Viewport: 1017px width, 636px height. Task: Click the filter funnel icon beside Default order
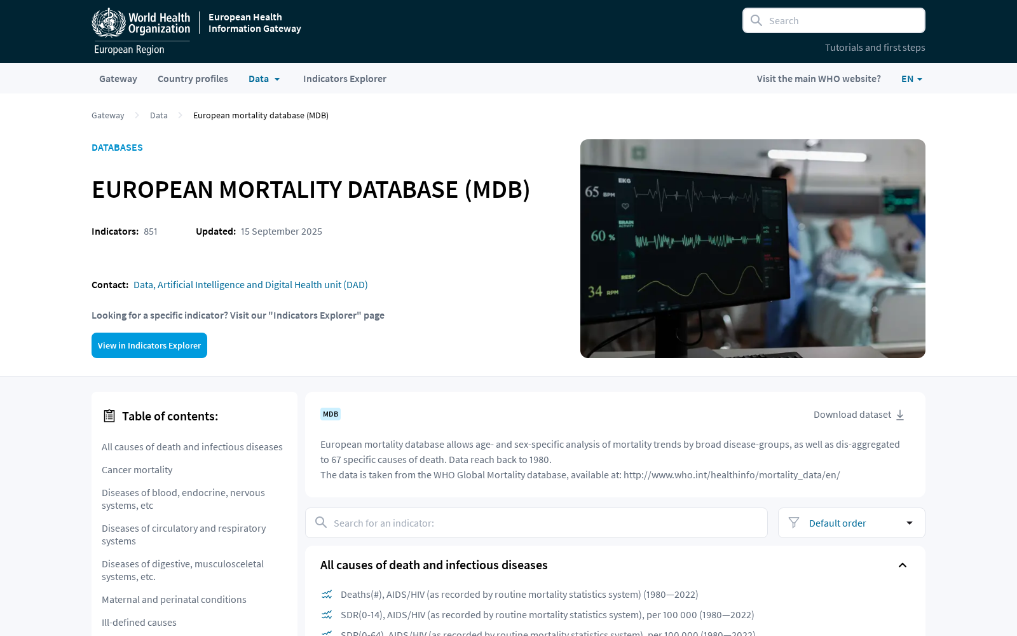point(794,523)
